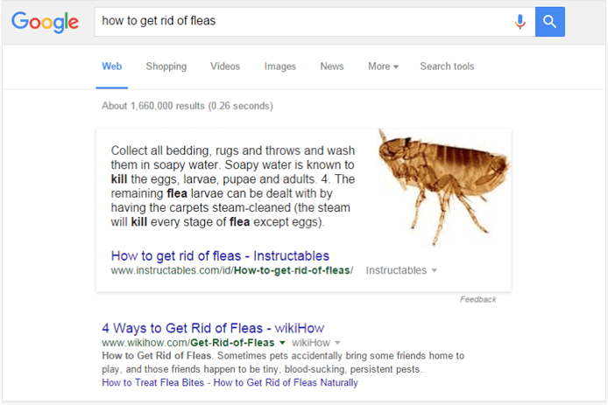Open the green arrow beside wikihow.com URL

coord(282,343)
